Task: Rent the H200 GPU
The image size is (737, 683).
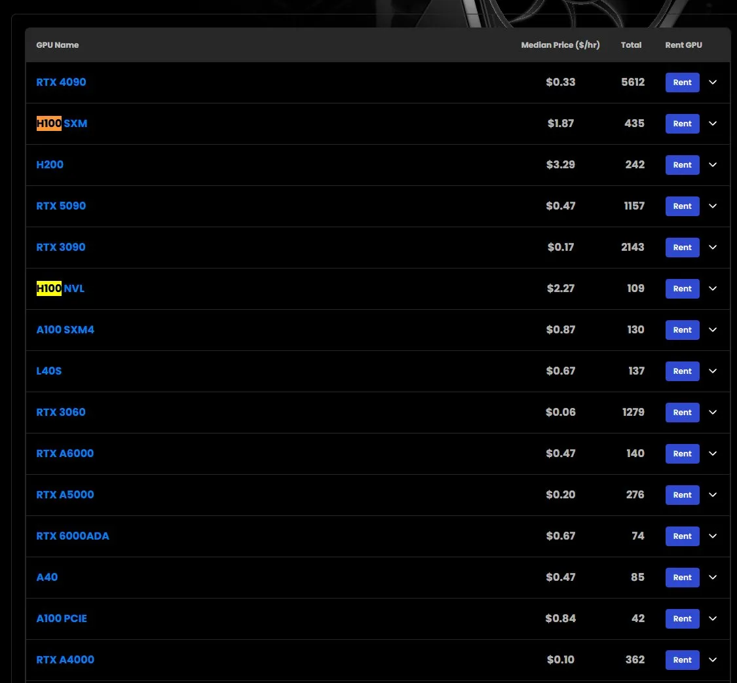Action: (682, 165)
